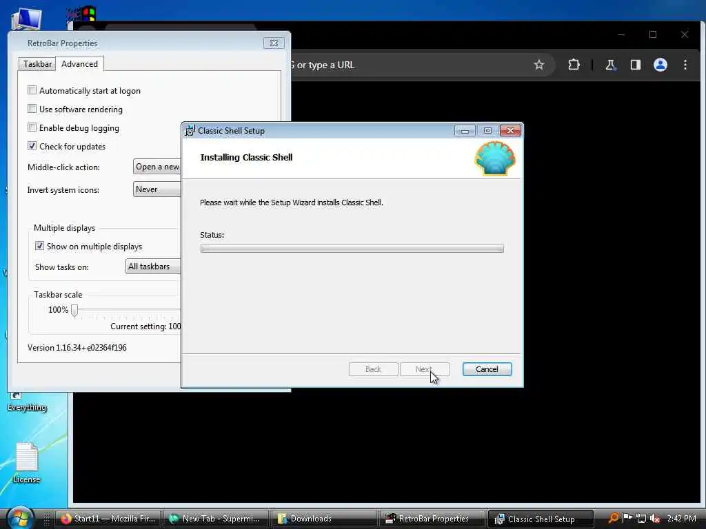Toggle Use software rendering checkbox
706x529 pixels.
(x=32, y=109)
